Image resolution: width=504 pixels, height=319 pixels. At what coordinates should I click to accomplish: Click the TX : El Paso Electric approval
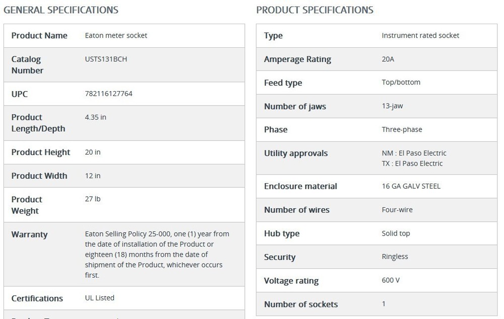[412, 164]
